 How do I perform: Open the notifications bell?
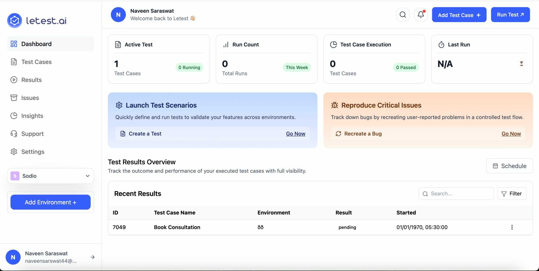pos(421,15)
